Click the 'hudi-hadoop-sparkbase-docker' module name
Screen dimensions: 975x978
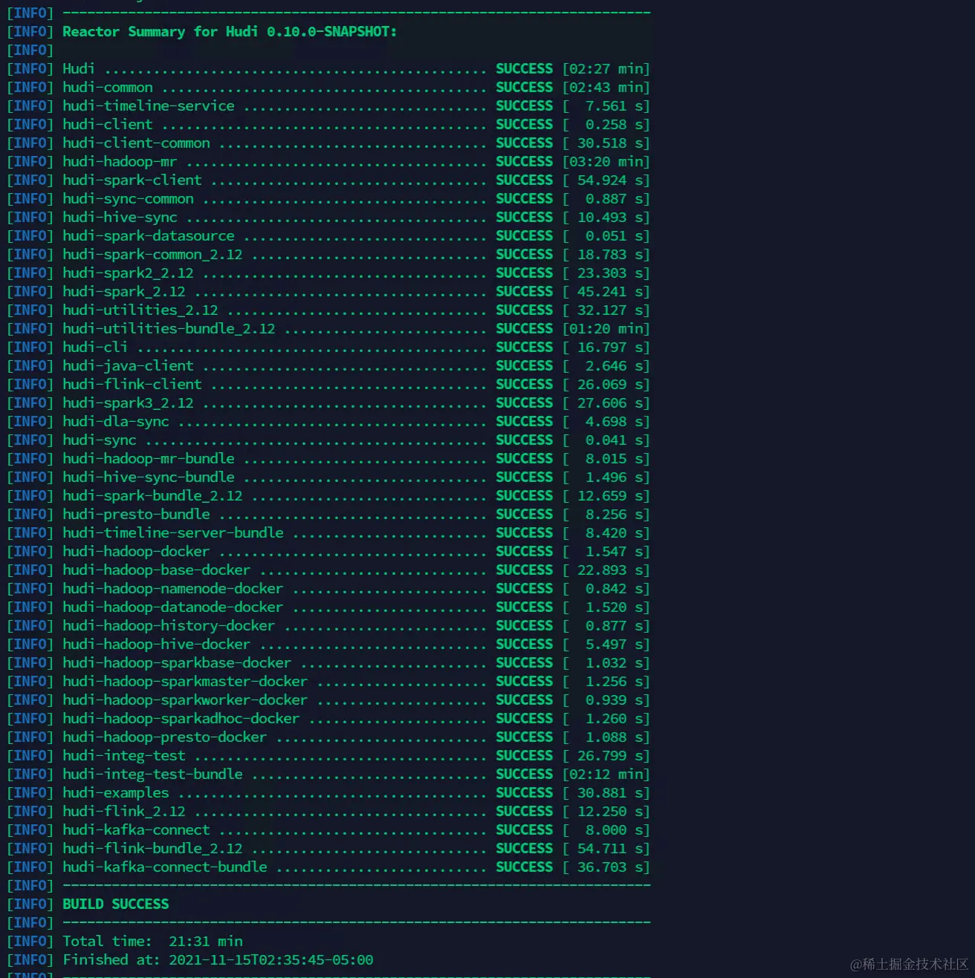(x=177, y=662)
